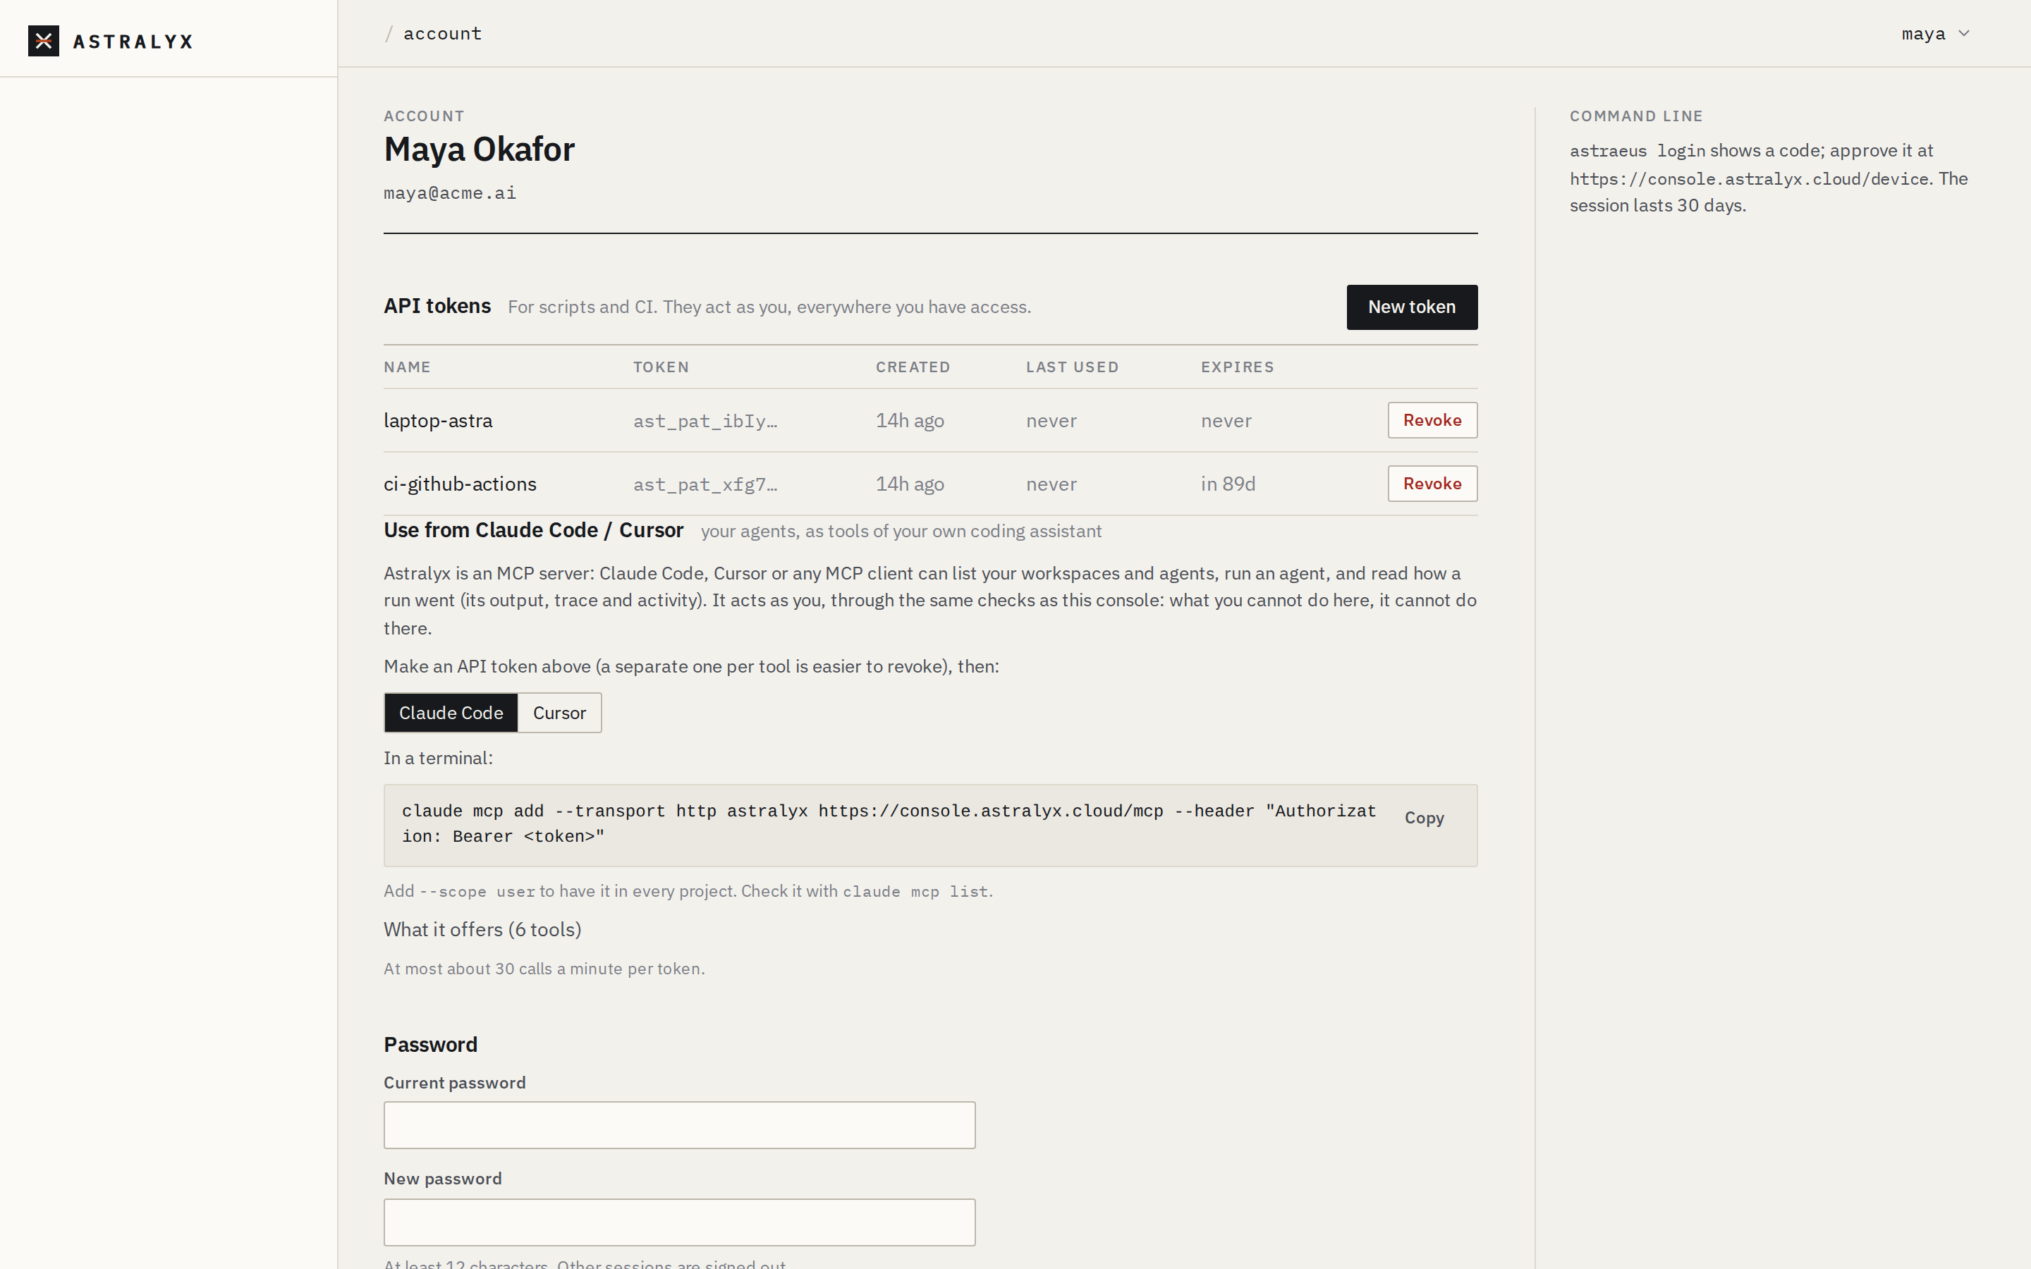The width and height of the screenshot is (2031, 1269).
Task: Click the maya@acme.ai email text
Action: (450, 193)
